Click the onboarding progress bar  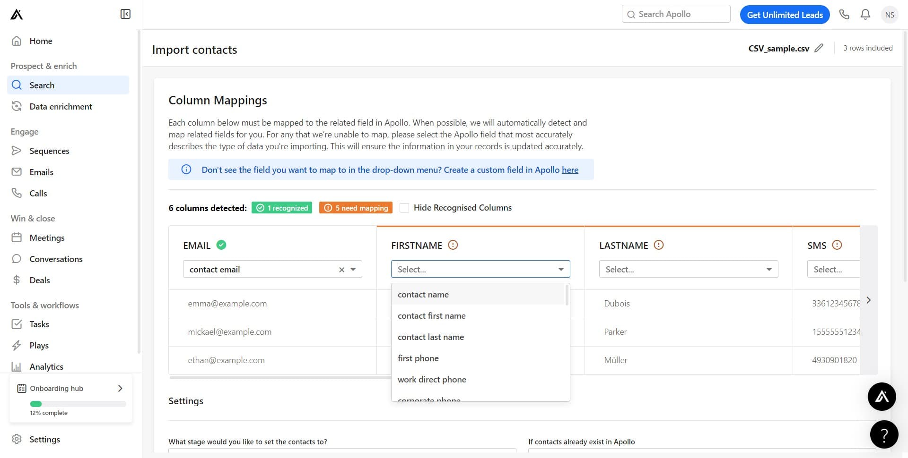78,404
